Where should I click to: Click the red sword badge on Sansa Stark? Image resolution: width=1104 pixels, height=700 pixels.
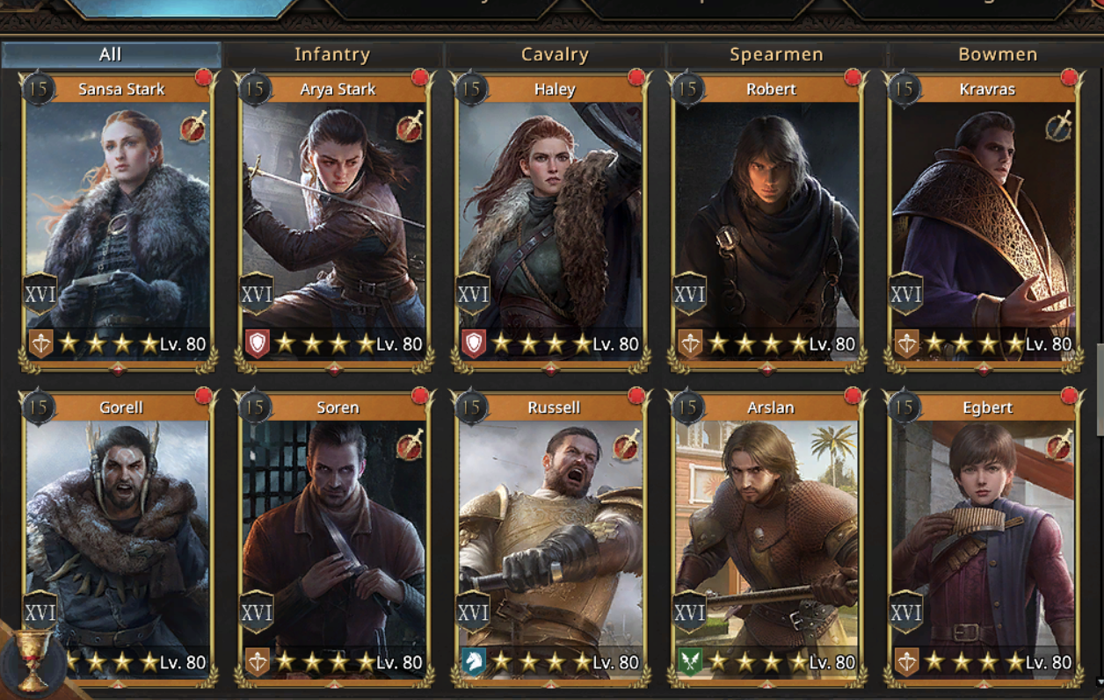pos(193,127)
